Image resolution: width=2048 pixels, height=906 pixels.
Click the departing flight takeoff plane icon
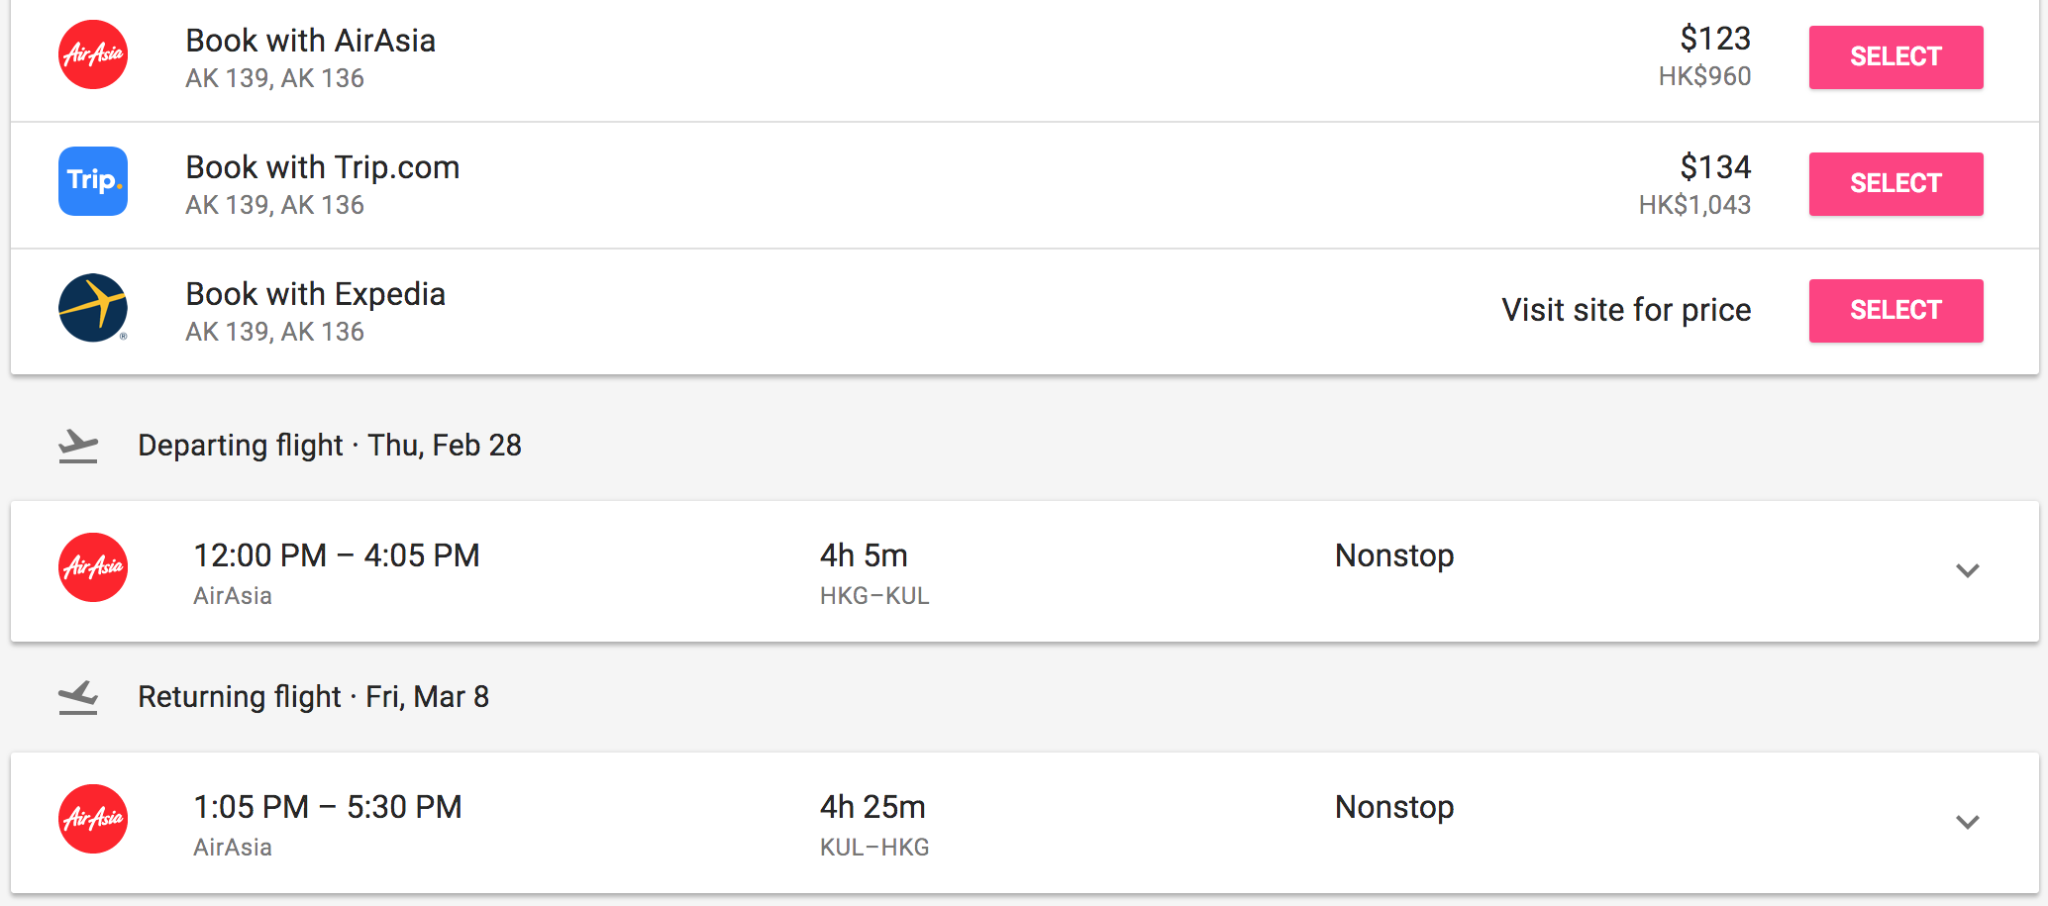[78, 447]
